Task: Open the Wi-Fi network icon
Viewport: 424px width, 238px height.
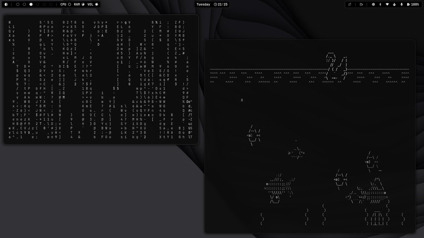Action: click(387, 4)
